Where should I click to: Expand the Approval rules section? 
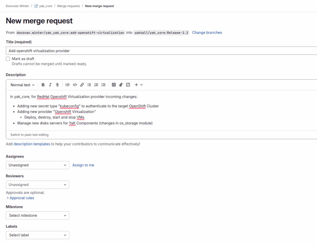coord(20,198)
